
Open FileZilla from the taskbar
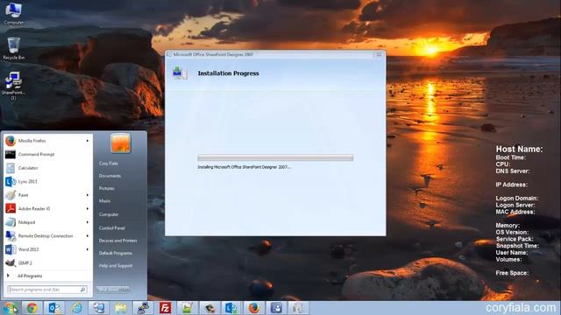(x=166, y=307)
